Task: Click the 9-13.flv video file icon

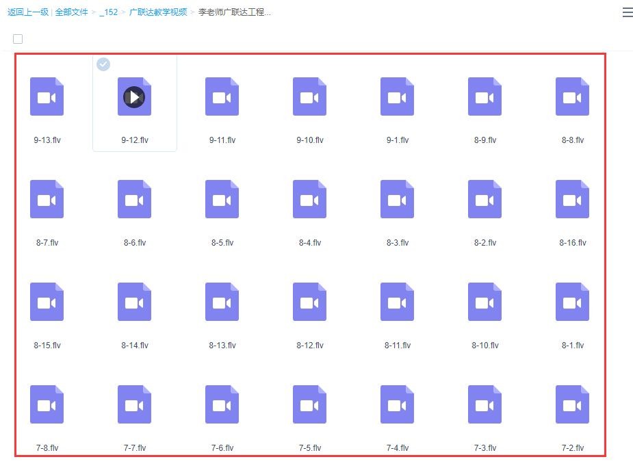Action: click(x=47, y=96)
